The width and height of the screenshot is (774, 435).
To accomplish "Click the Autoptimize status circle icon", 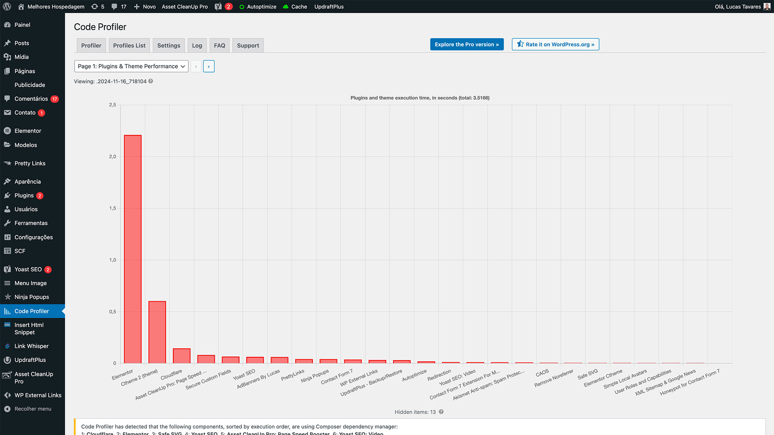I will click(x=242, y=7).
